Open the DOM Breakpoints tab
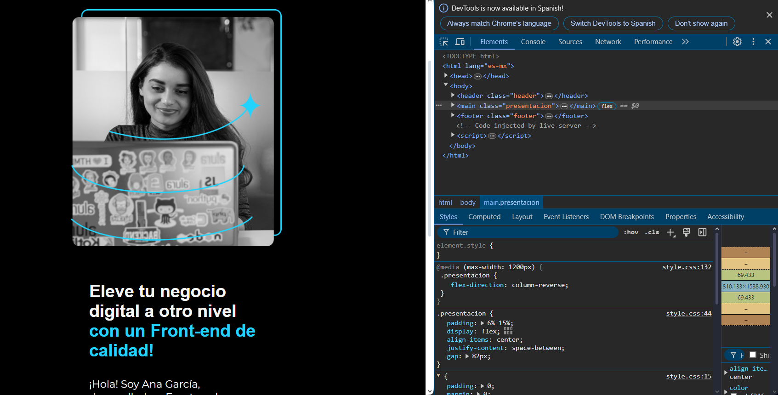The image size is (778, 395). (x=627, y=217)
